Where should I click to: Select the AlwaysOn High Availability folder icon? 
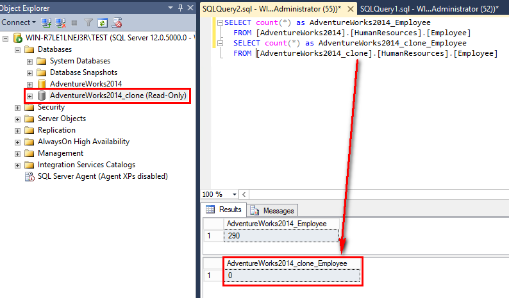point(29,142)
